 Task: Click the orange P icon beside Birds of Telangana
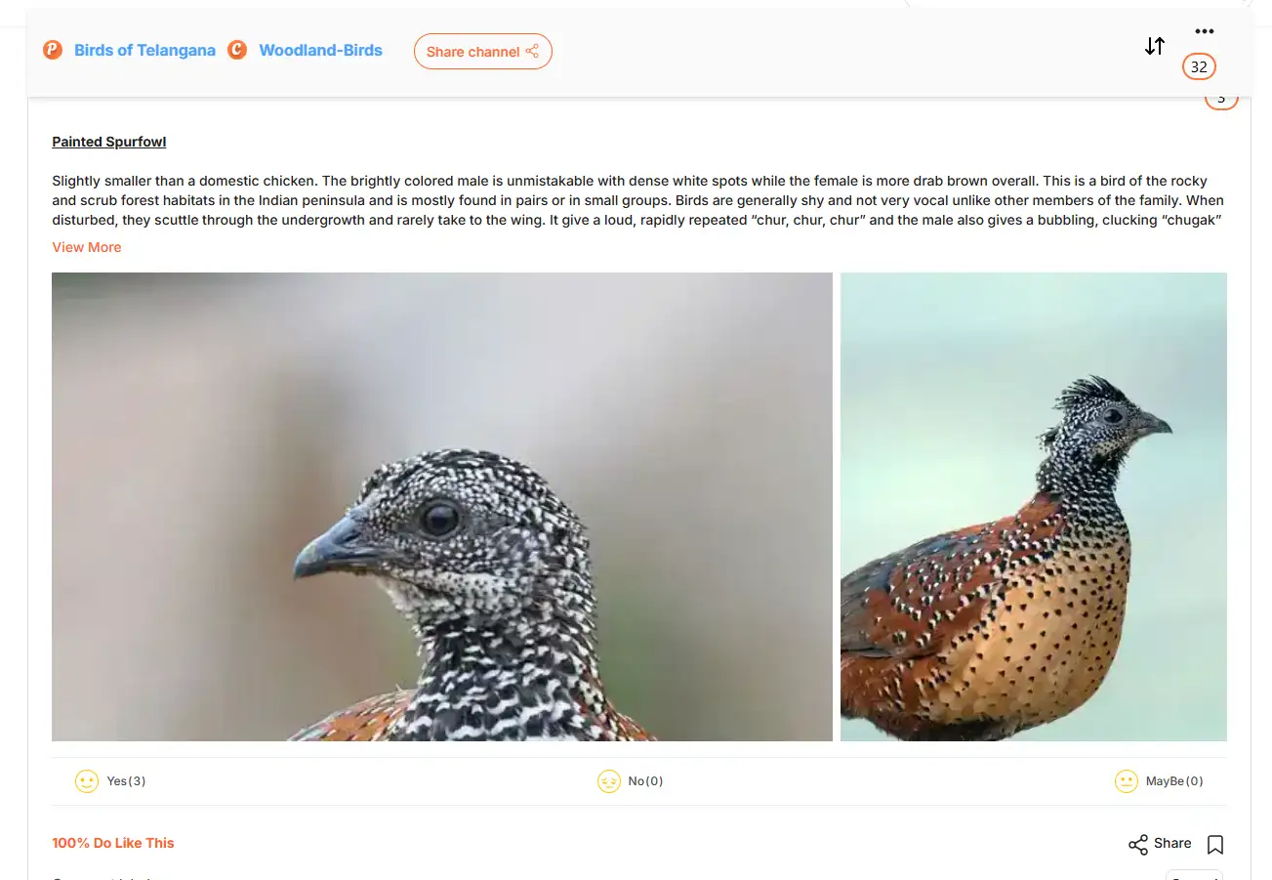point(53,50)
